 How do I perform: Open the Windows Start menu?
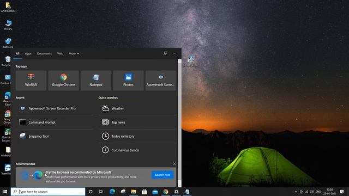coord(5,192)
